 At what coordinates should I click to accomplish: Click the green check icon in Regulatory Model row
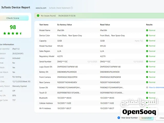pos(147,56)
